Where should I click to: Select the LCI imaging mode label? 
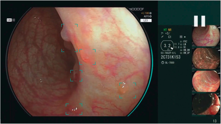click(146, 20)
